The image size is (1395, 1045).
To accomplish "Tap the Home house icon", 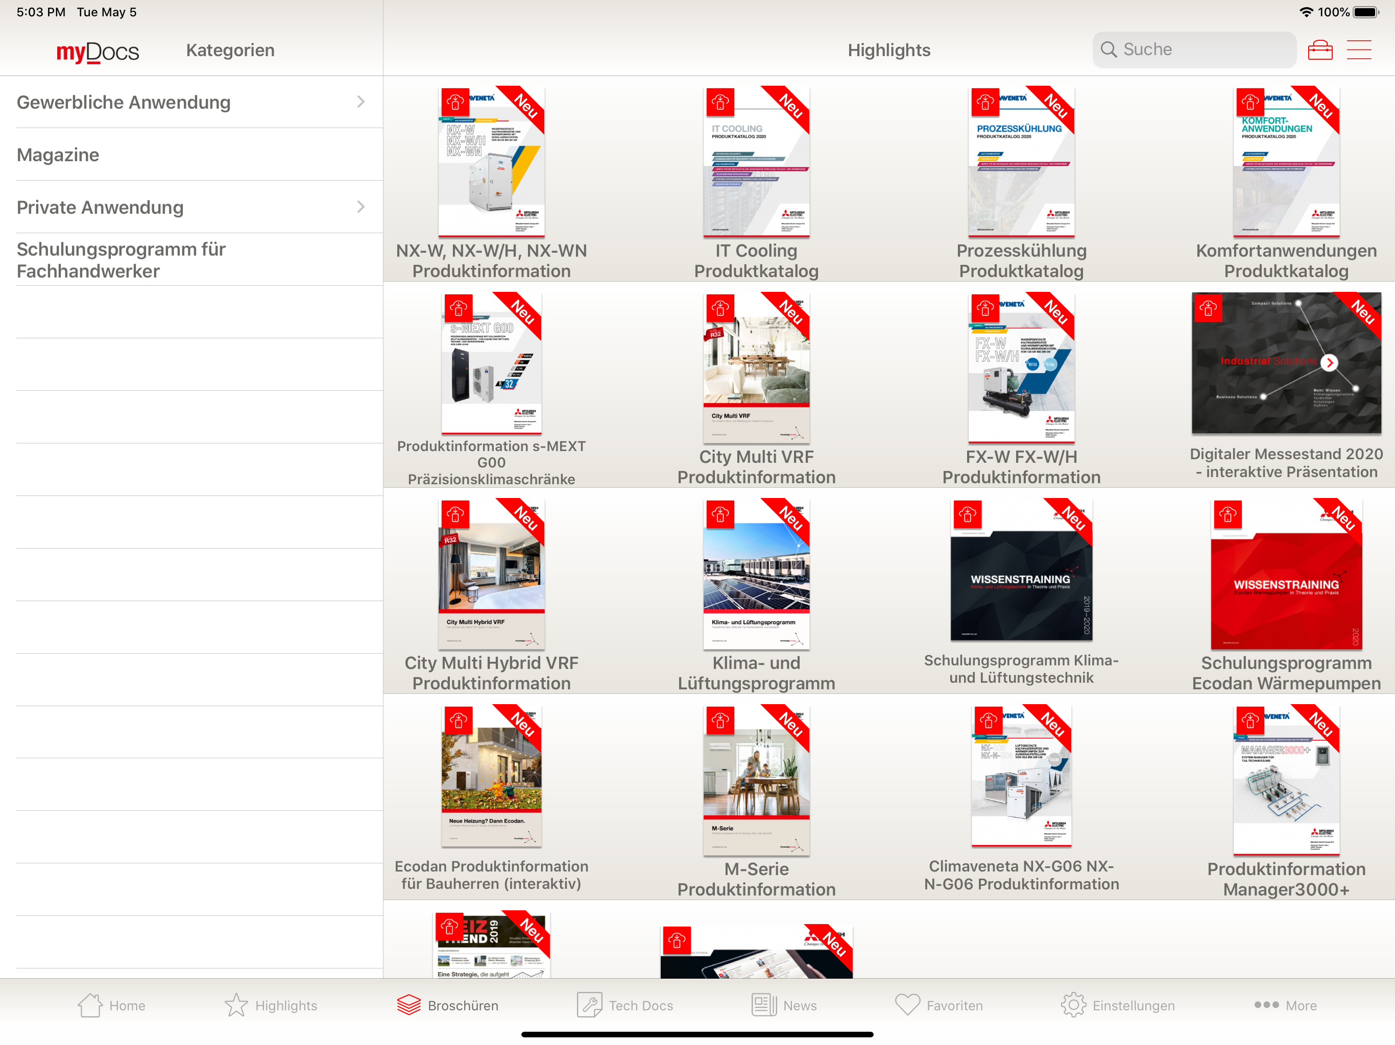I will pos(90,1005).
